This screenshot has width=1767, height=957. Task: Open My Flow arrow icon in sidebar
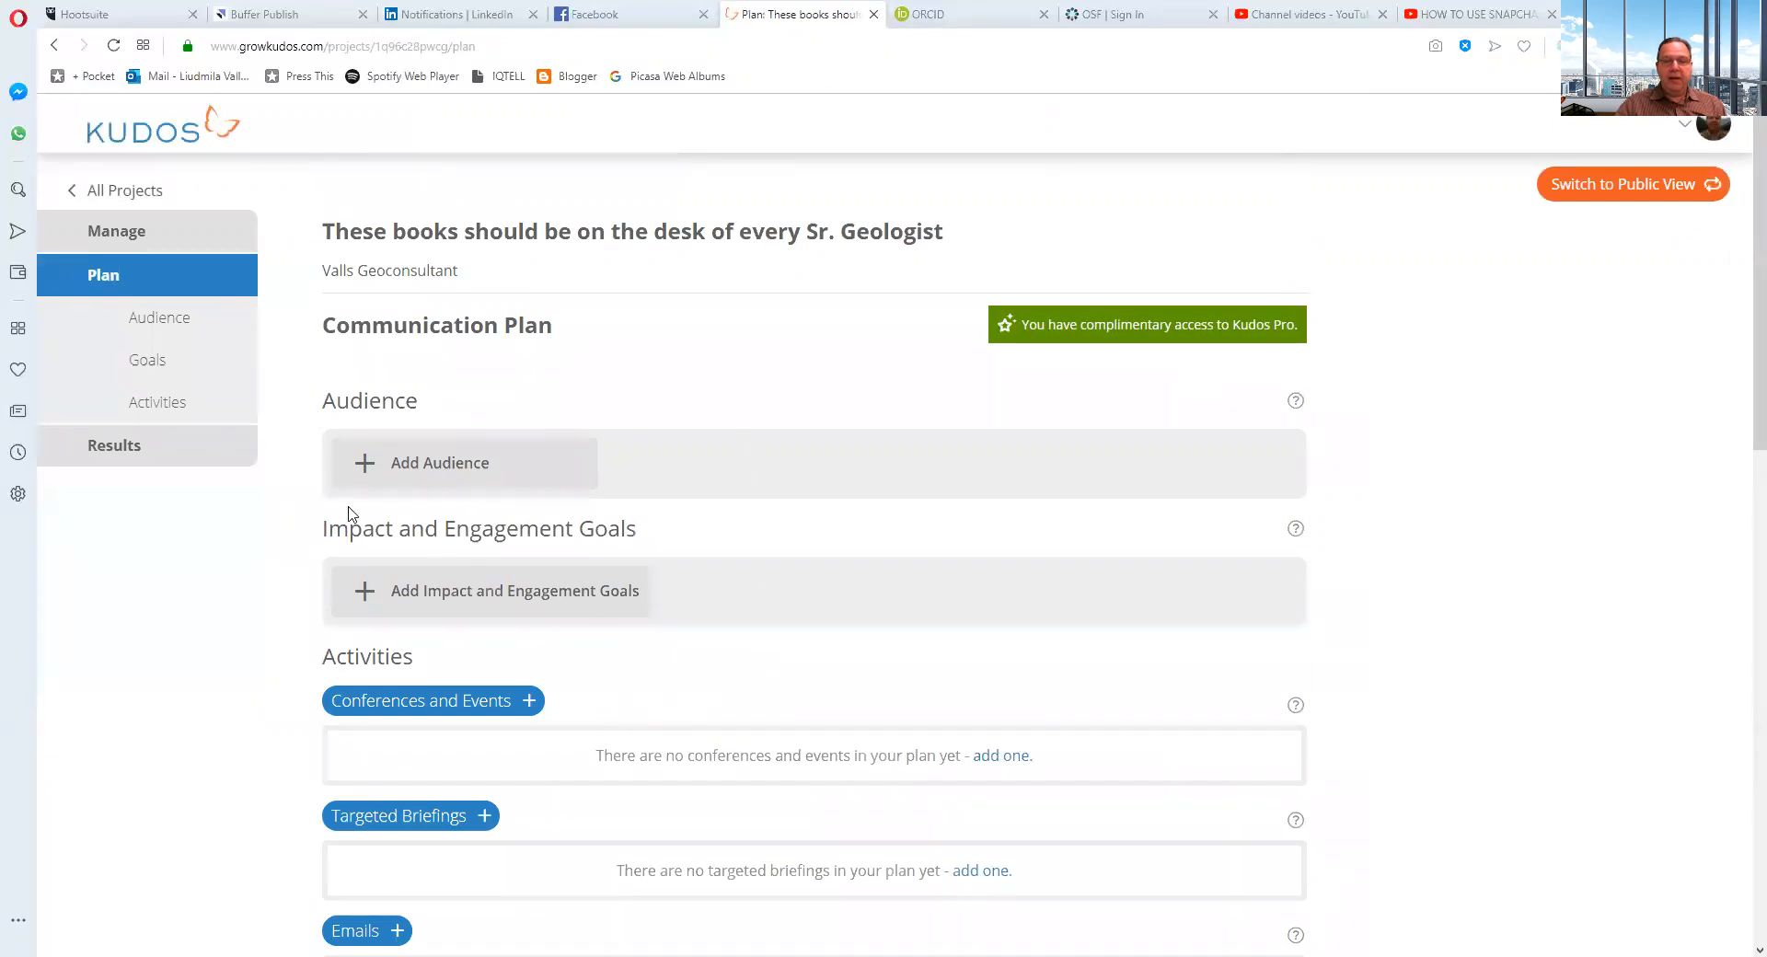pos(17,231)
